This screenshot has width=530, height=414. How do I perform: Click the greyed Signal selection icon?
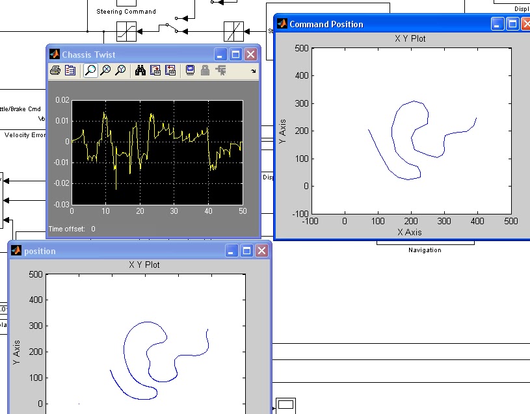click(220, 70)
